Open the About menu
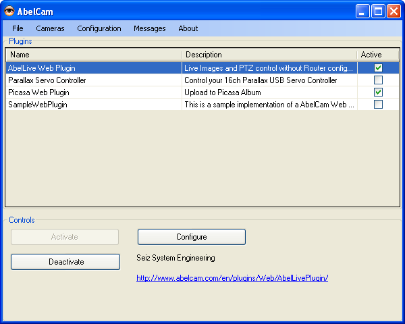This screenshot has width=405, height=324. 188,28
